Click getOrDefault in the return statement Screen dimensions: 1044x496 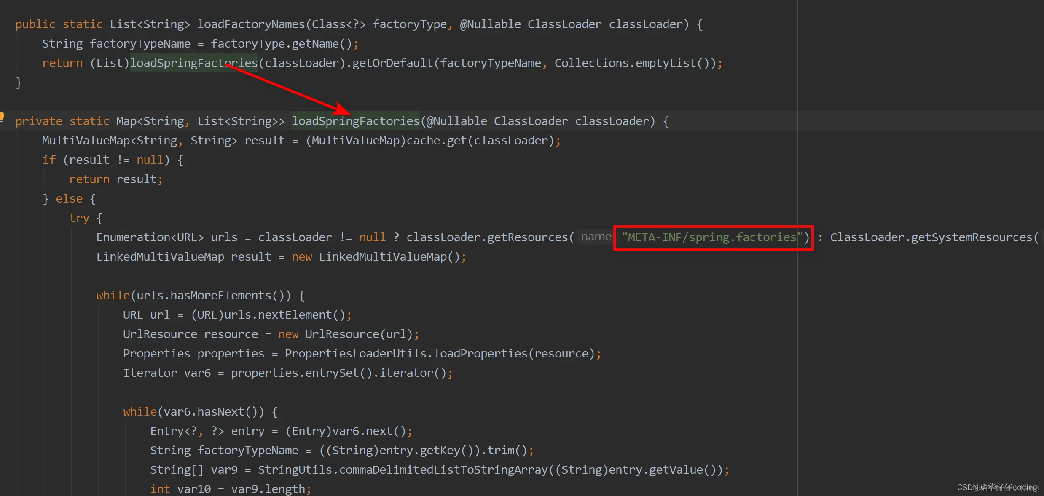392,63
